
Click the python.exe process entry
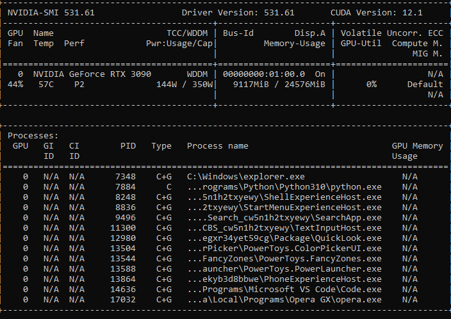click(x=284, y=187)
